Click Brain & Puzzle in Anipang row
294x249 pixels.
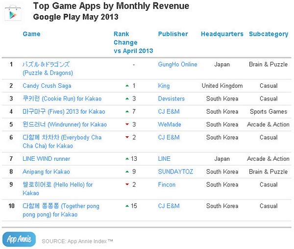[x=269, y=172]
